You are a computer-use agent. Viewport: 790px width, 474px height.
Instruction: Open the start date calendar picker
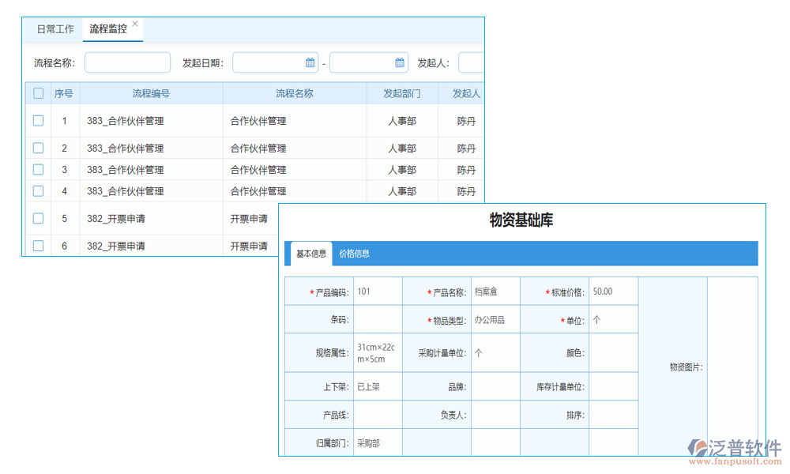[x=311, y=62]
